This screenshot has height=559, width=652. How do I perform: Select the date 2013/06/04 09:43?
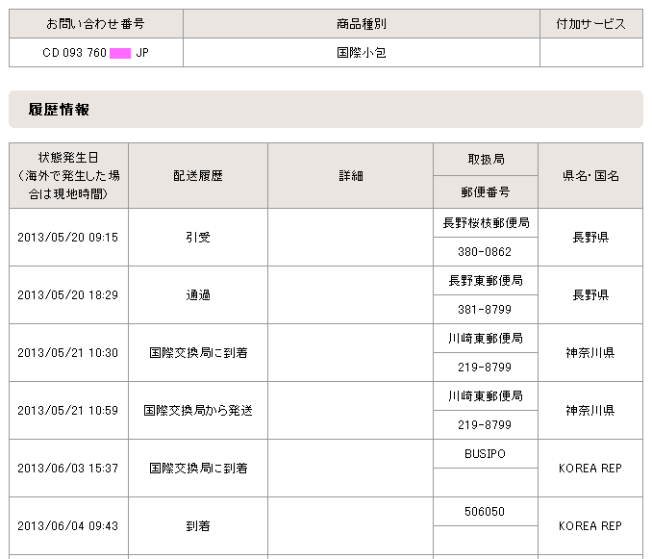(x=67, y=526)
